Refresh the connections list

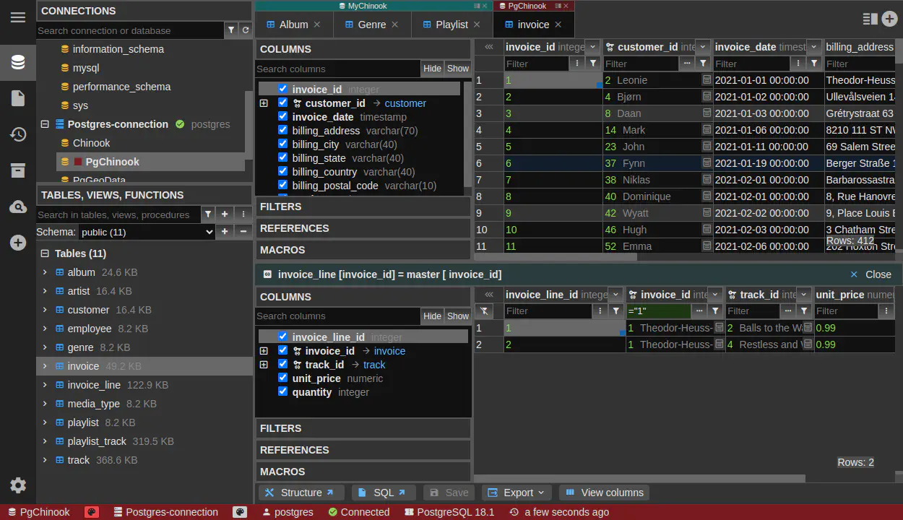[246, 30]
